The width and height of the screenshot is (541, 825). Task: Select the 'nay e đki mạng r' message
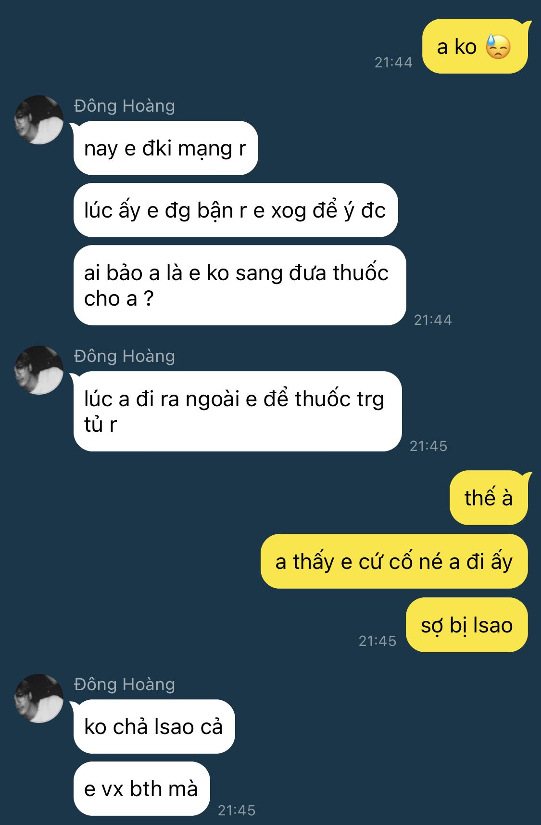click(165, 148)
